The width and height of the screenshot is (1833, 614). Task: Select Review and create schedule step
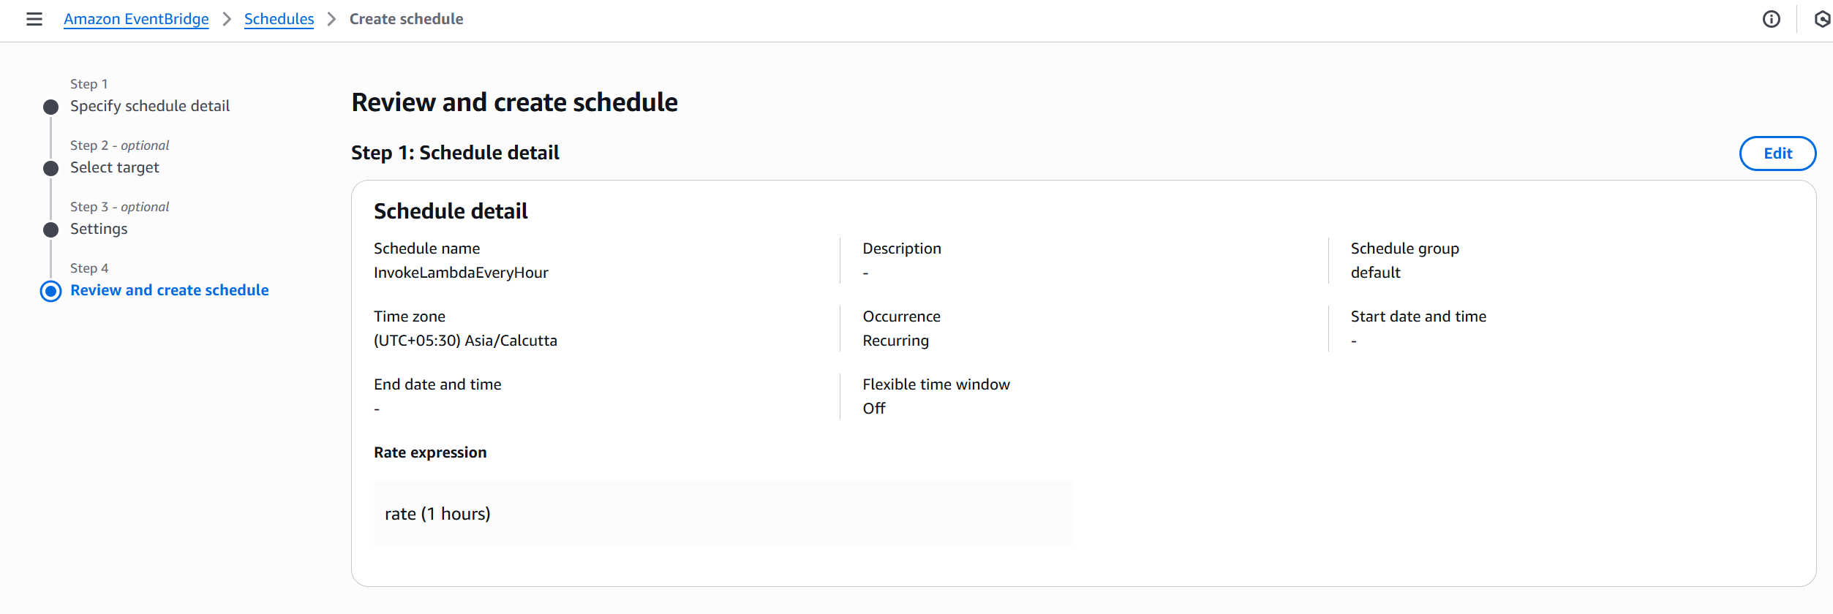(x=170, y=290)
